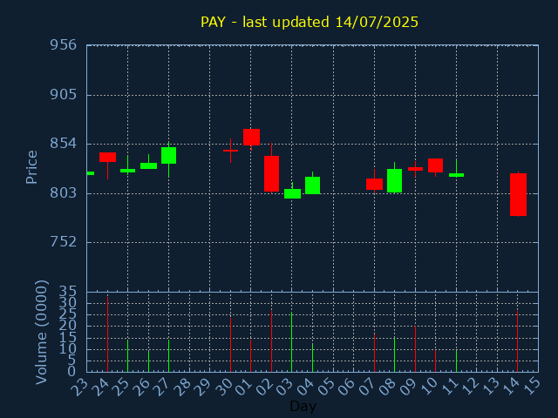
Task: Select the large red candlestick for day 14
Action: [518, 194]
